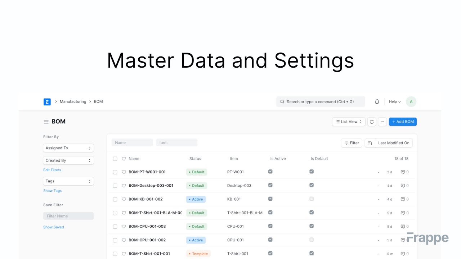The width and height of the screenshot is (461, 259).
Task: Like BOM-T-Shirt-001-001 with heart icon
Action: (x=124, y=254)
